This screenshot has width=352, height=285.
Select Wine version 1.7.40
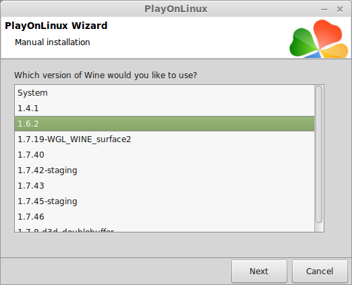click(165, 155)
